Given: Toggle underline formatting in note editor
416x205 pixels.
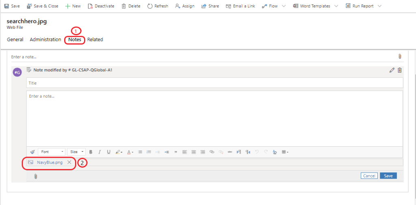Looking at the screenshot, I should (108, 152).
